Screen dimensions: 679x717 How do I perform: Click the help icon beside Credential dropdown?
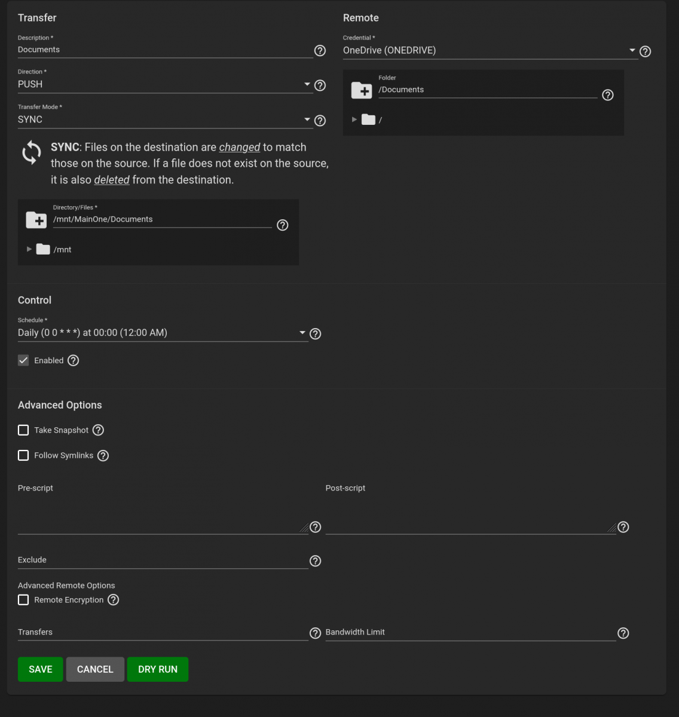tap(645, 51)
